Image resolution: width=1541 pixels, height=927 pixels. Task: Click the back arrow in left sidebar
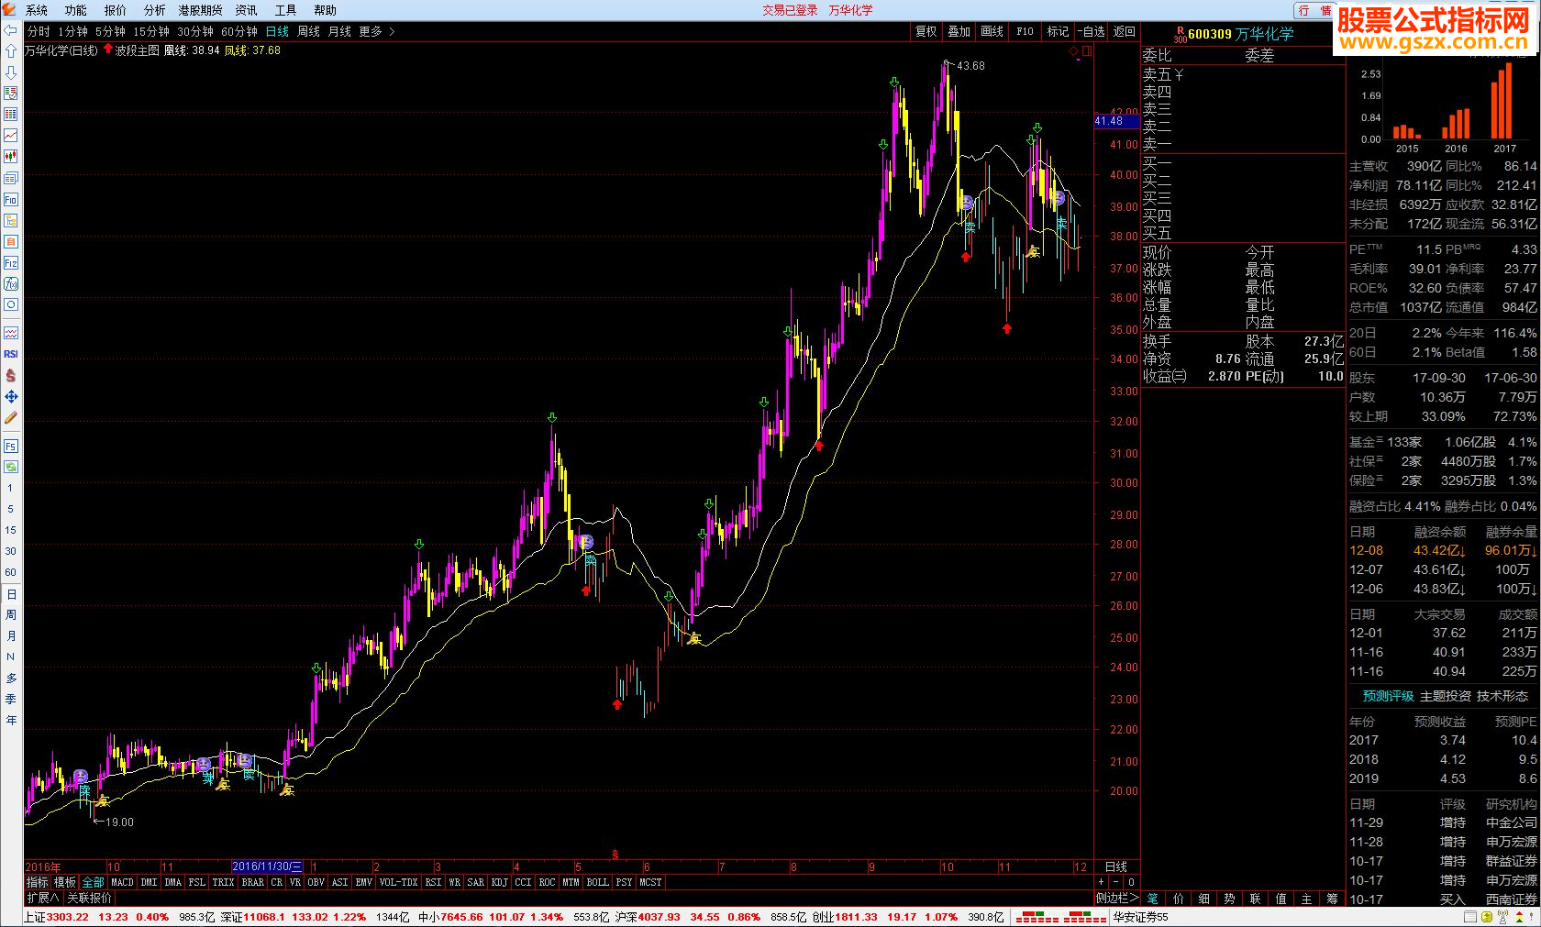click(x=11, y=30)
